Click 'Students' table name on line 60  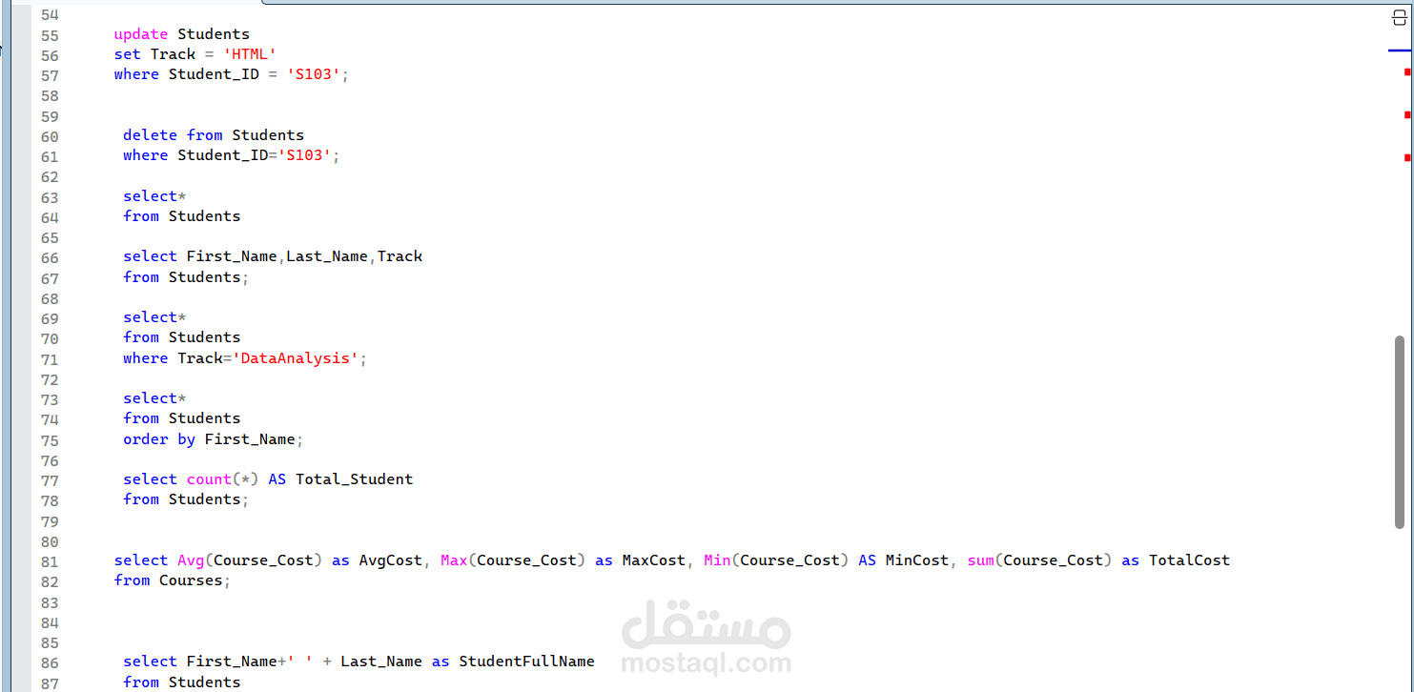[x=268, y=135]
